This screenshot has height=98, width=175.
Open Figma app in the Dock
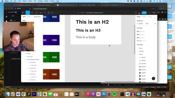click(29, 94)
